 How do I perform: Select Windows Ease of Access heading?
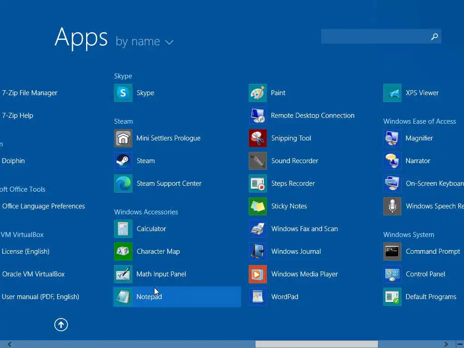tap(420, 121)
